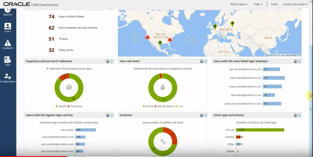Viewport: 313px width, 157px height.
Task: Toggle the Low risk legend entry
Action: point(179,106)
